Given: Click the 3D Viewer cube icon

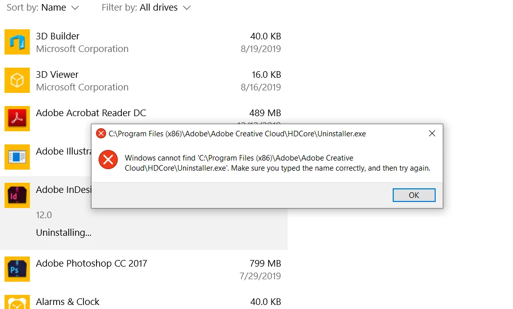Looking at the screenshot, I should 17,80.
